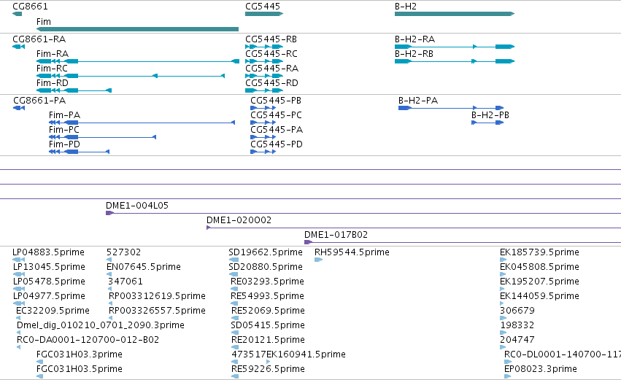This screenshot has width=621, height=380.
Task: Click the LP13045.5prime EST
Action: pos(19,274)
